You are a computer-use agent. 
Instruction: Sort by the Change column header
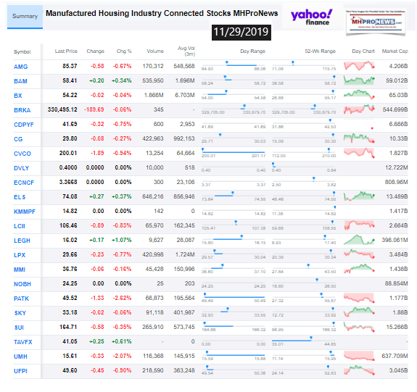[95, 51]
